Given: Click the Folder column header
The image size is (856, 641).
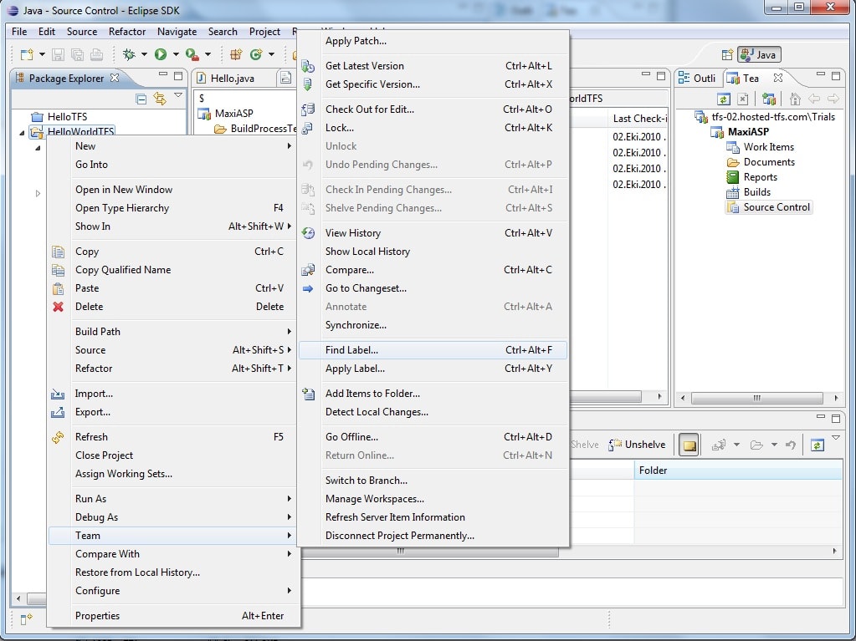Looking at the screenshot, I should (x=737, y=471).
